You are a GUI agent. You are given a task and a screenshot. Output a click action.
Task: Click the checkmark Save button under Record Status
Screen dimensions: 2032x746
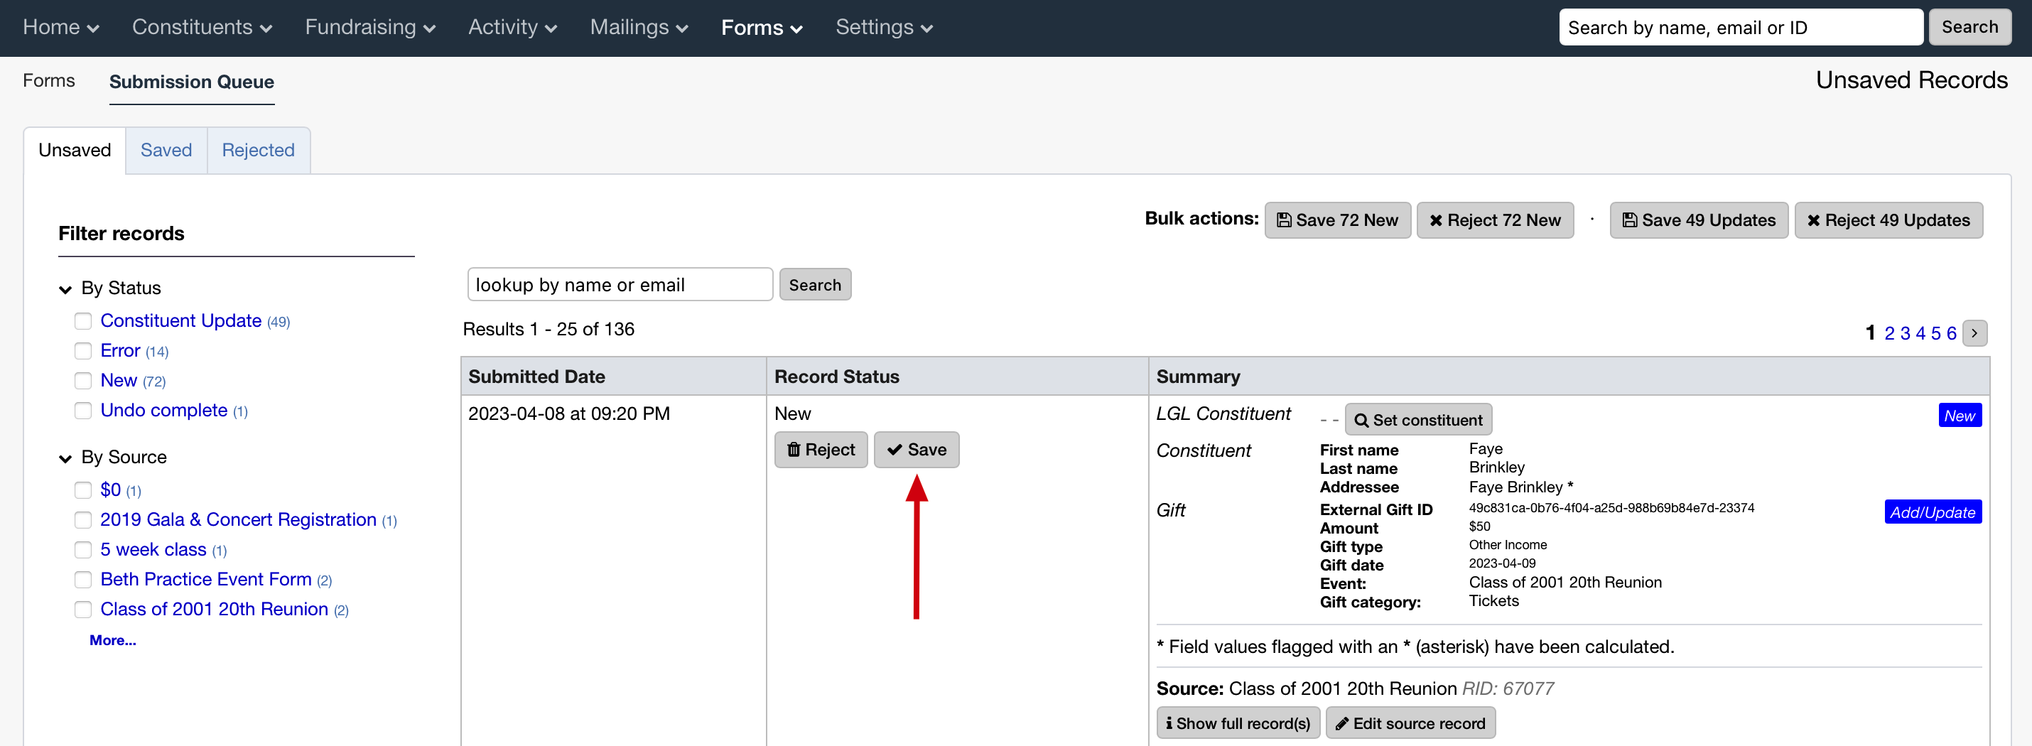click(x=896, y=450)
